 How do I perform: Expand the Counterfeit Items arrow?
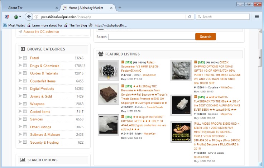click(x=20, y=81)
